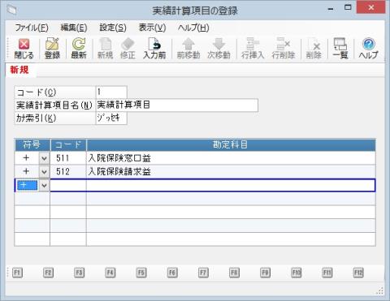Click the F1 function key button
This screenshot has height=301, width=390.
click(x=17, y=273)
